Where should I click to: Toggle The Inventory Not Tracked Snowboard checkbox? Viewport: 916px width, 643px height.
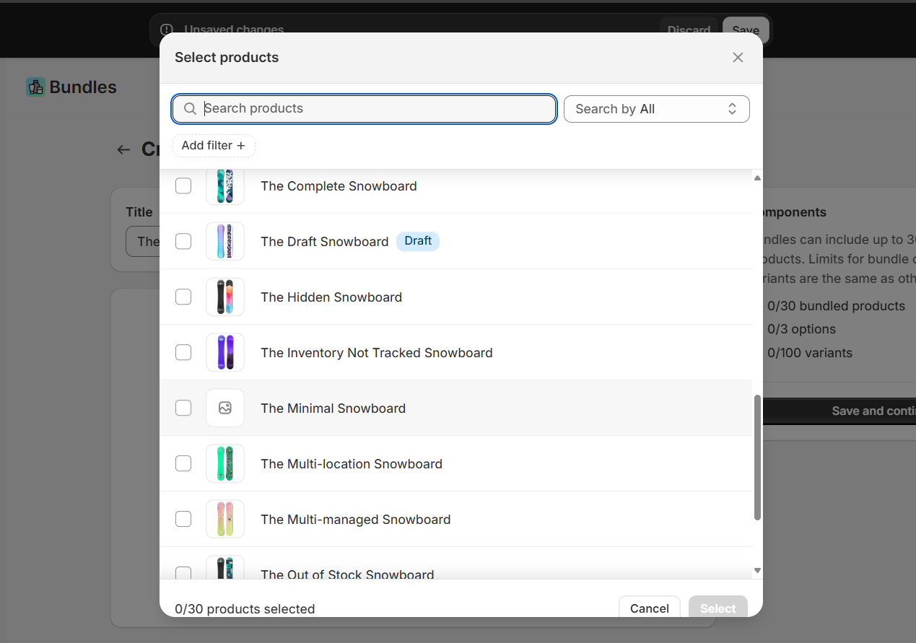click(x=183, y=352)
